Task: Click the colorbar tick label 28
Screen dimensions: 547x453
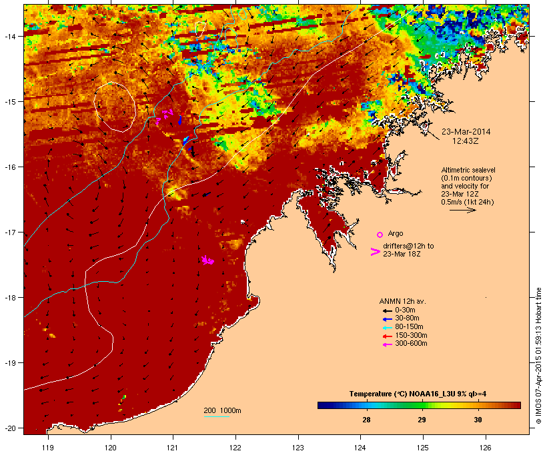Action: pos(367,420)
